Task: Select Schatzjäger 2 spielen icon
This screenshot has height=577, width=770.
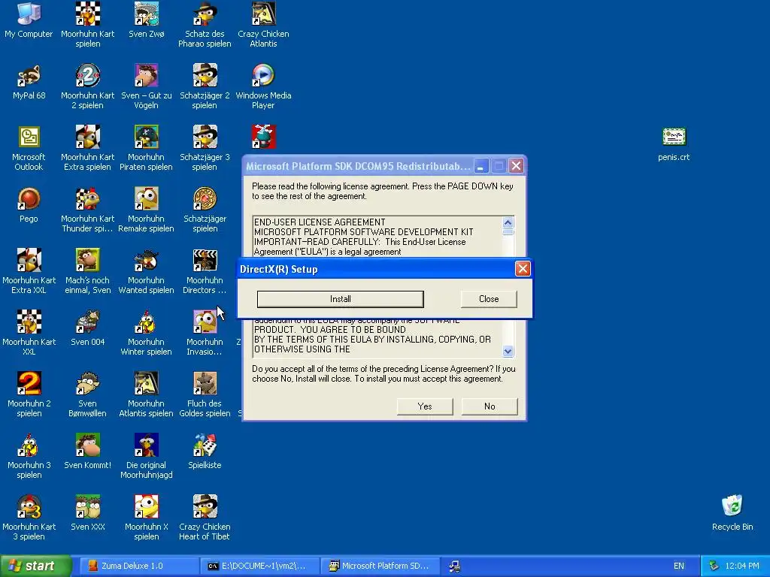Action: 205,86
